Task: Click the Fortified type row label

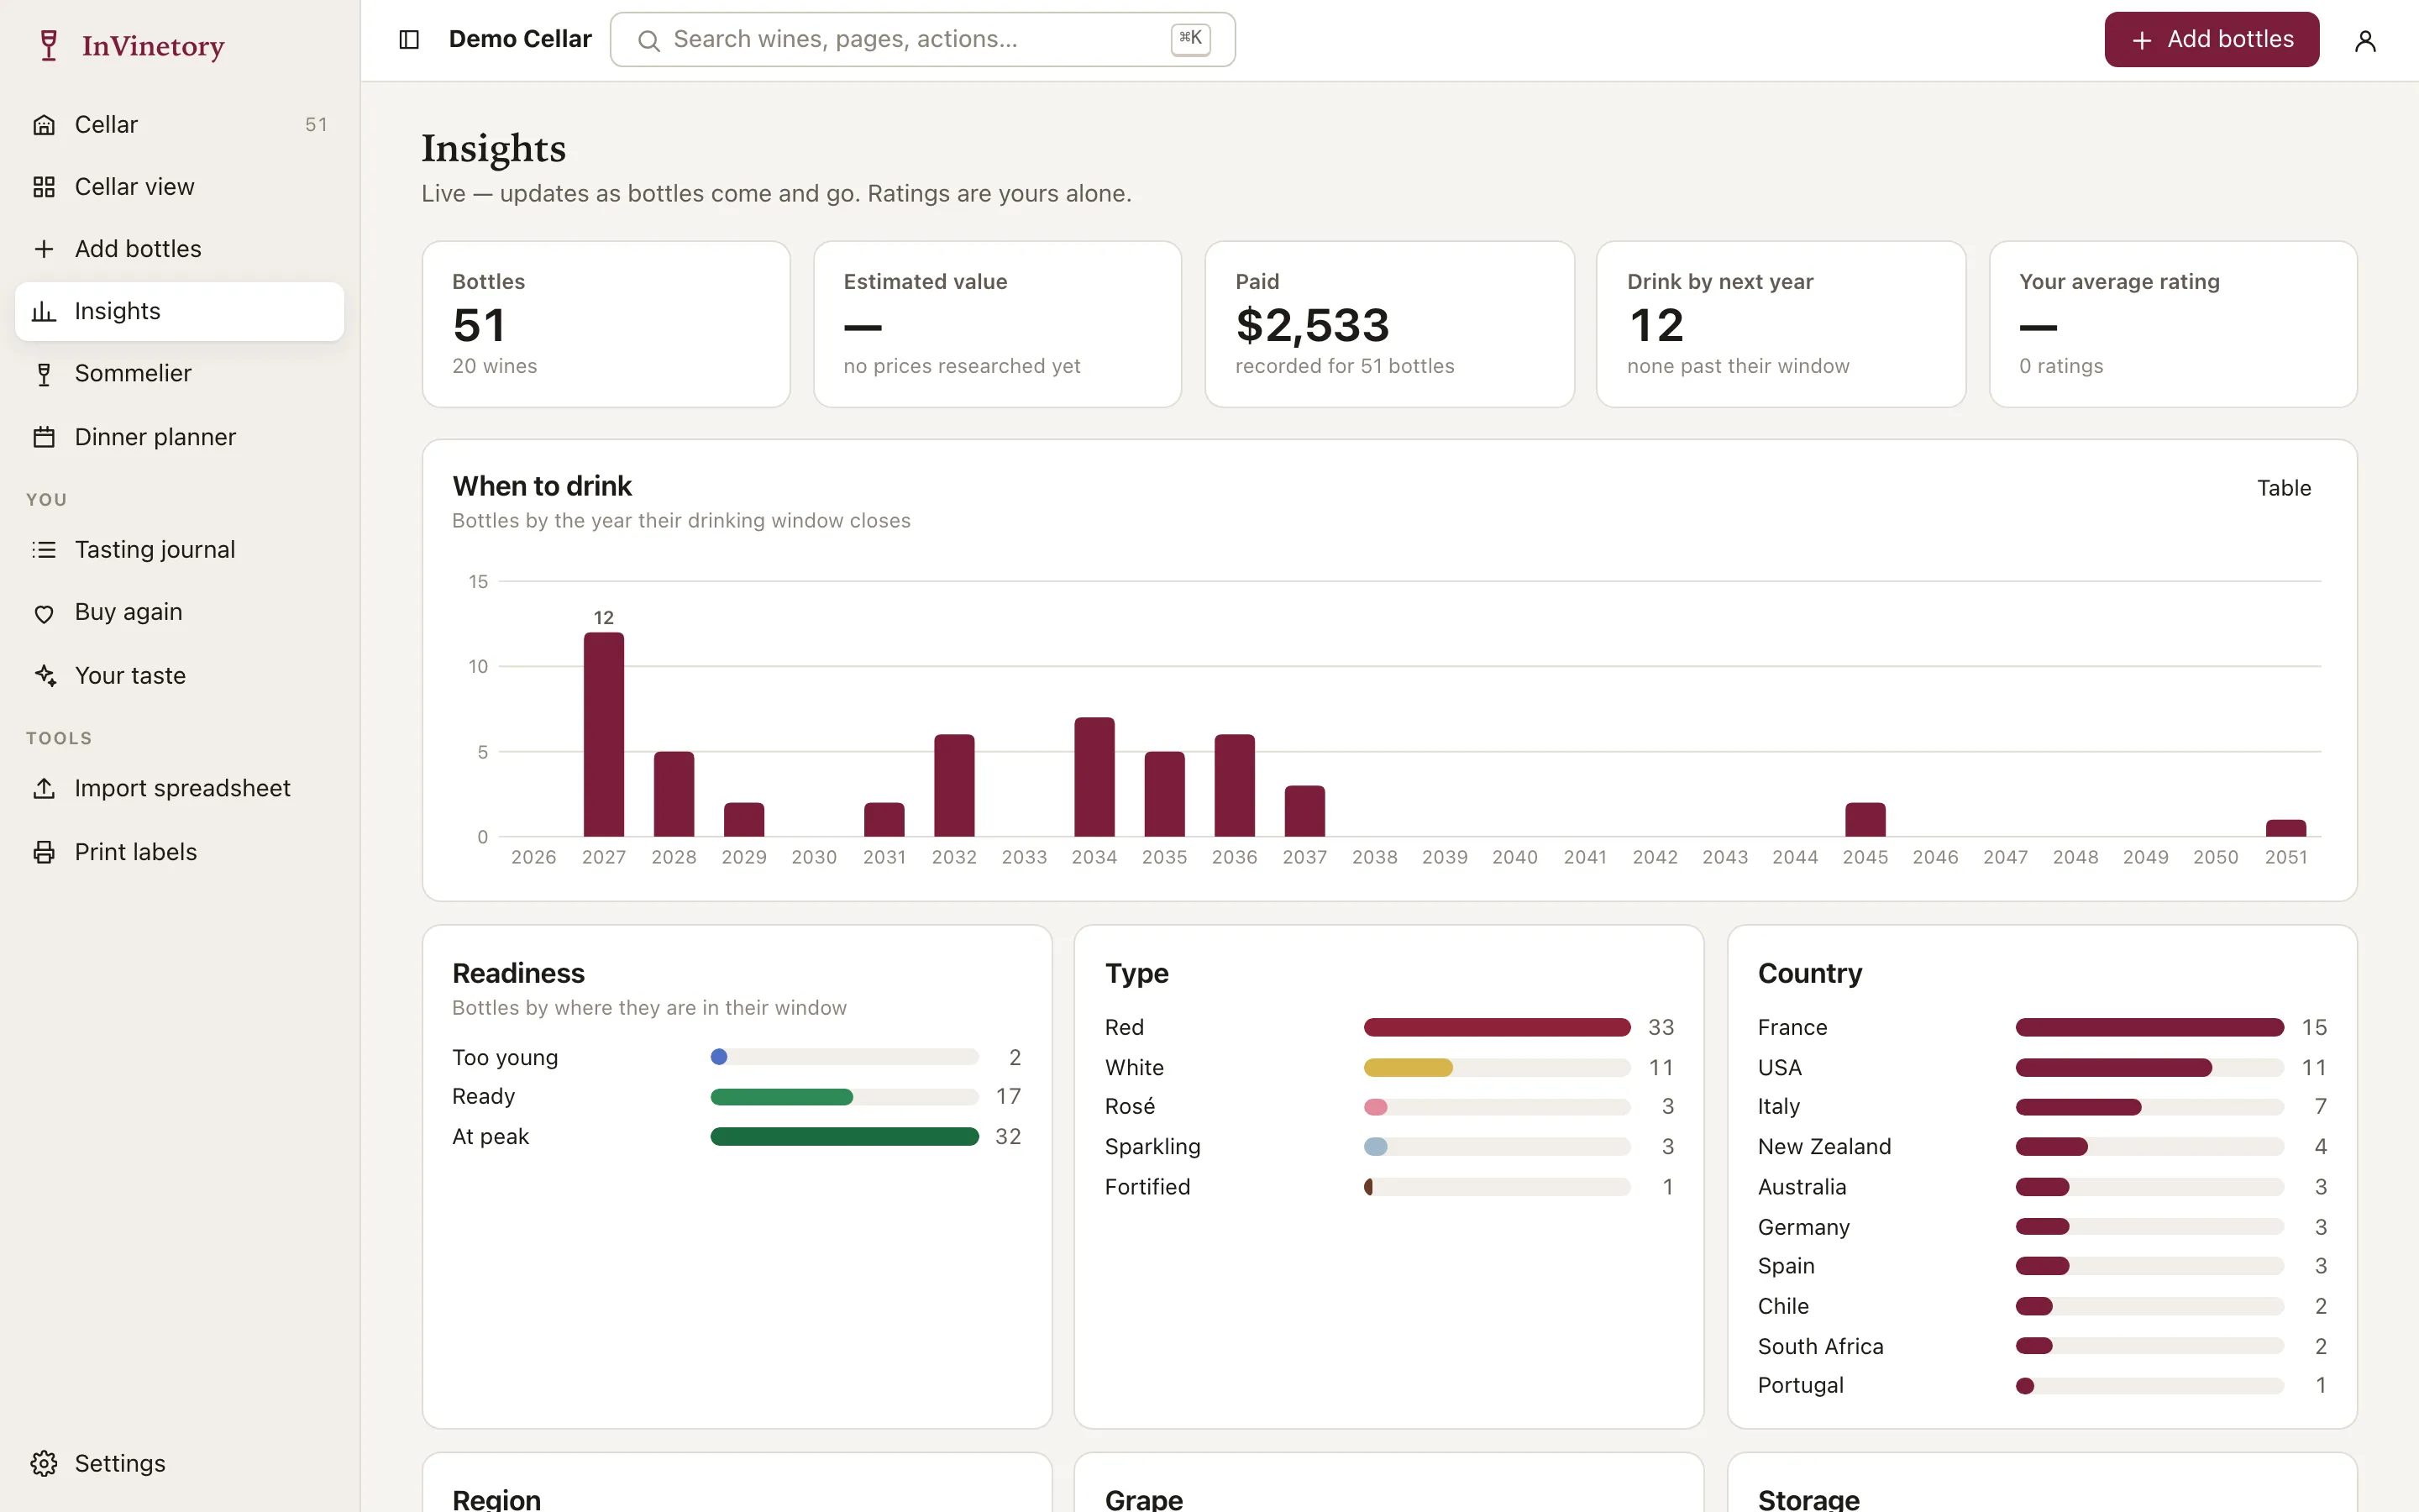Action: coord(1147,1187)
